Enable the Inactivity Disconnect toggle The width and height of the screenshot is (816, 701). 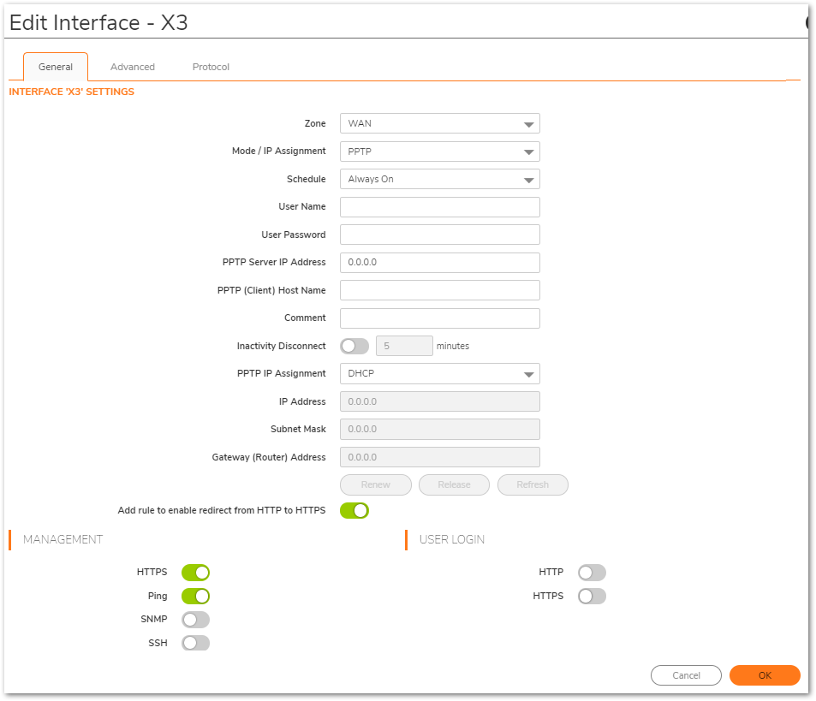point(354,346)
